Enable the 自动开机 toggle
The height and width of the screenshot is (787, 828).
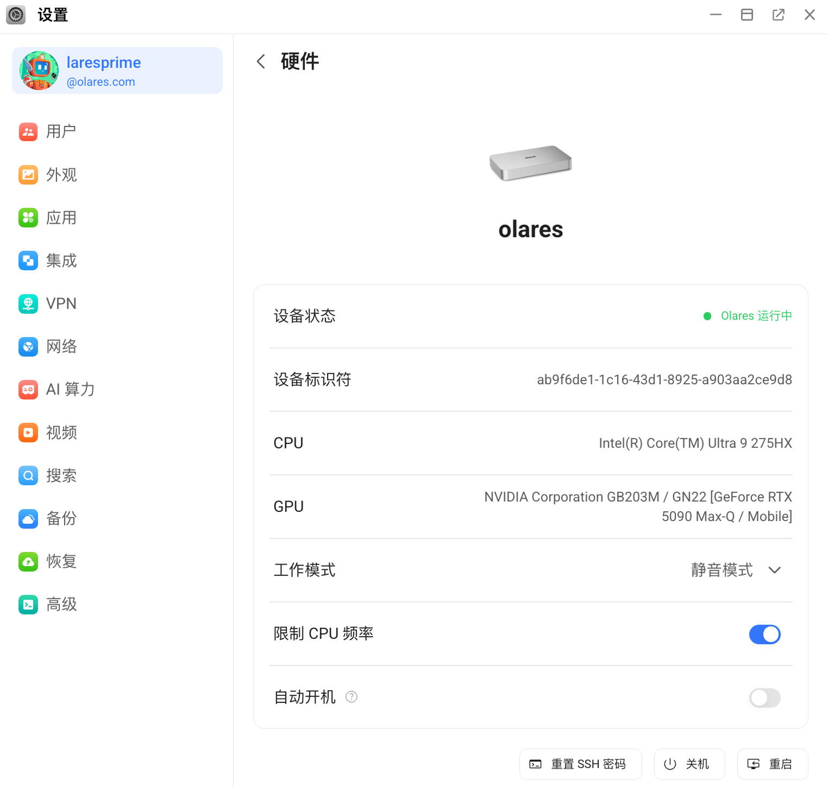[x=764, y=697]
